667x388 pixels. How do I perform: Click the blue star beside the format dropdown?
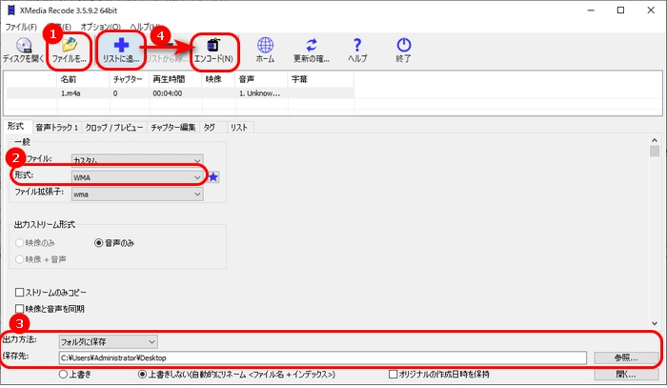tap(214, 176)
